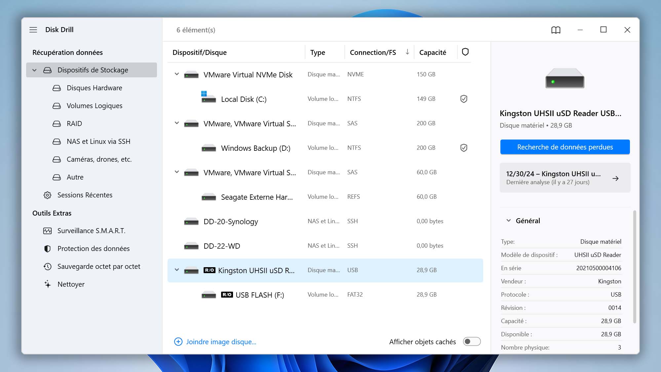Click the Caméras, drones, etc. icon
The image size is (661, 372).
click(x=56, y=159)
